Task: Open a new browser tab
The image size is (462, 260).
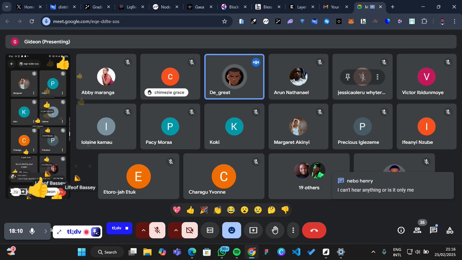Action: pos(393,7)
